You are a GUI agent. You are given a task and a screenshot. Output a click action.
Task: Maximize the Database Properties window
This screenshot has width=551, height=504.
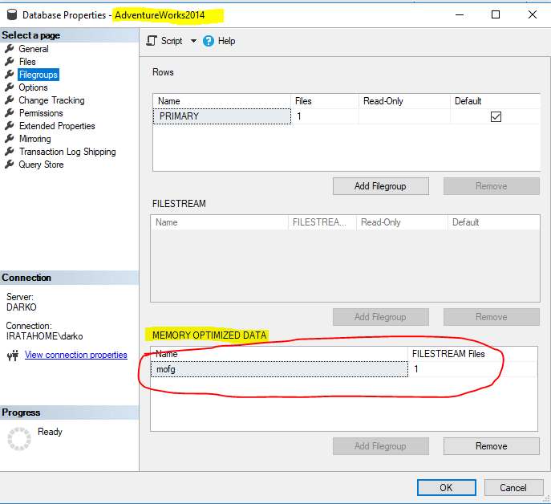click(496, 14)
